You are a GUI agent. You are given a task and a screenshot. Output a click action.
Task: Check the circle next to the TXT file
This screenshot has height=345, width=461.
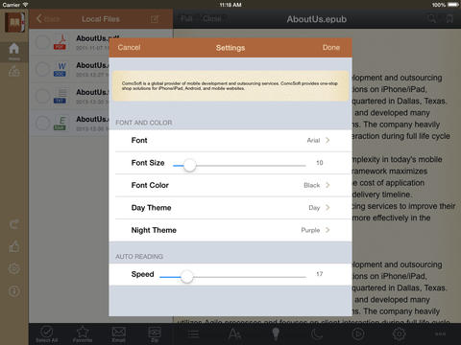point(42,96)
